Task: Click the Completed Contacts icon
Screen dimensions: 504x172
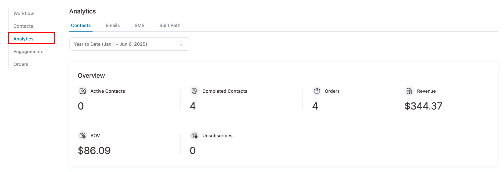Action: (194, 91)
